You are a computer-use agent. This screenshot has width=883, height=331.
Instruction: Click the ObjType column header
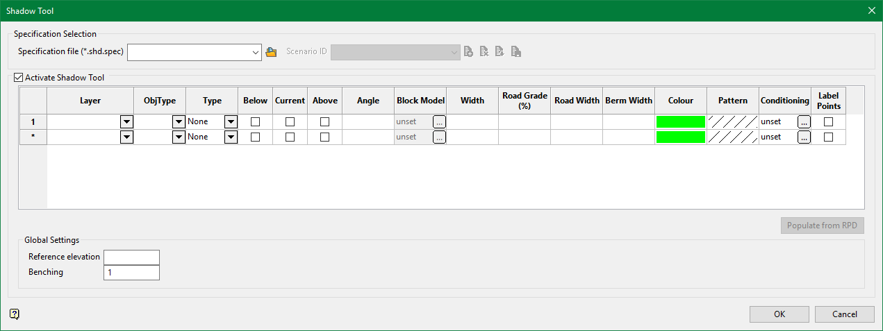160,101
